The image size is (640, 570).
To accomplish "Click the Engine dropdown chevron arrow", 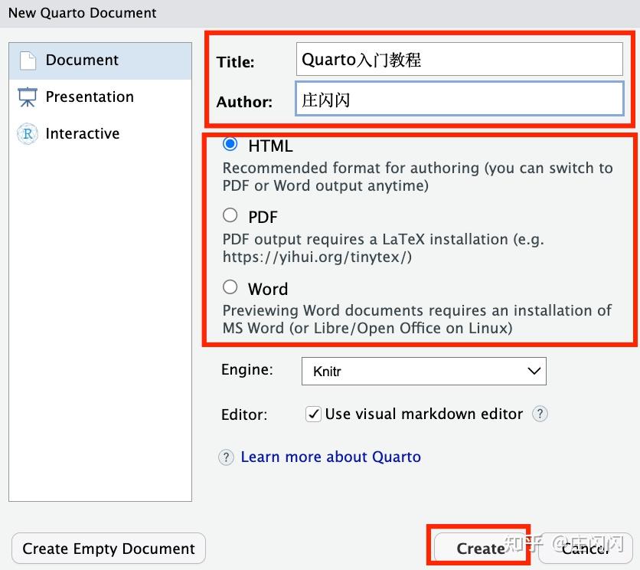I will click(534, 372).
